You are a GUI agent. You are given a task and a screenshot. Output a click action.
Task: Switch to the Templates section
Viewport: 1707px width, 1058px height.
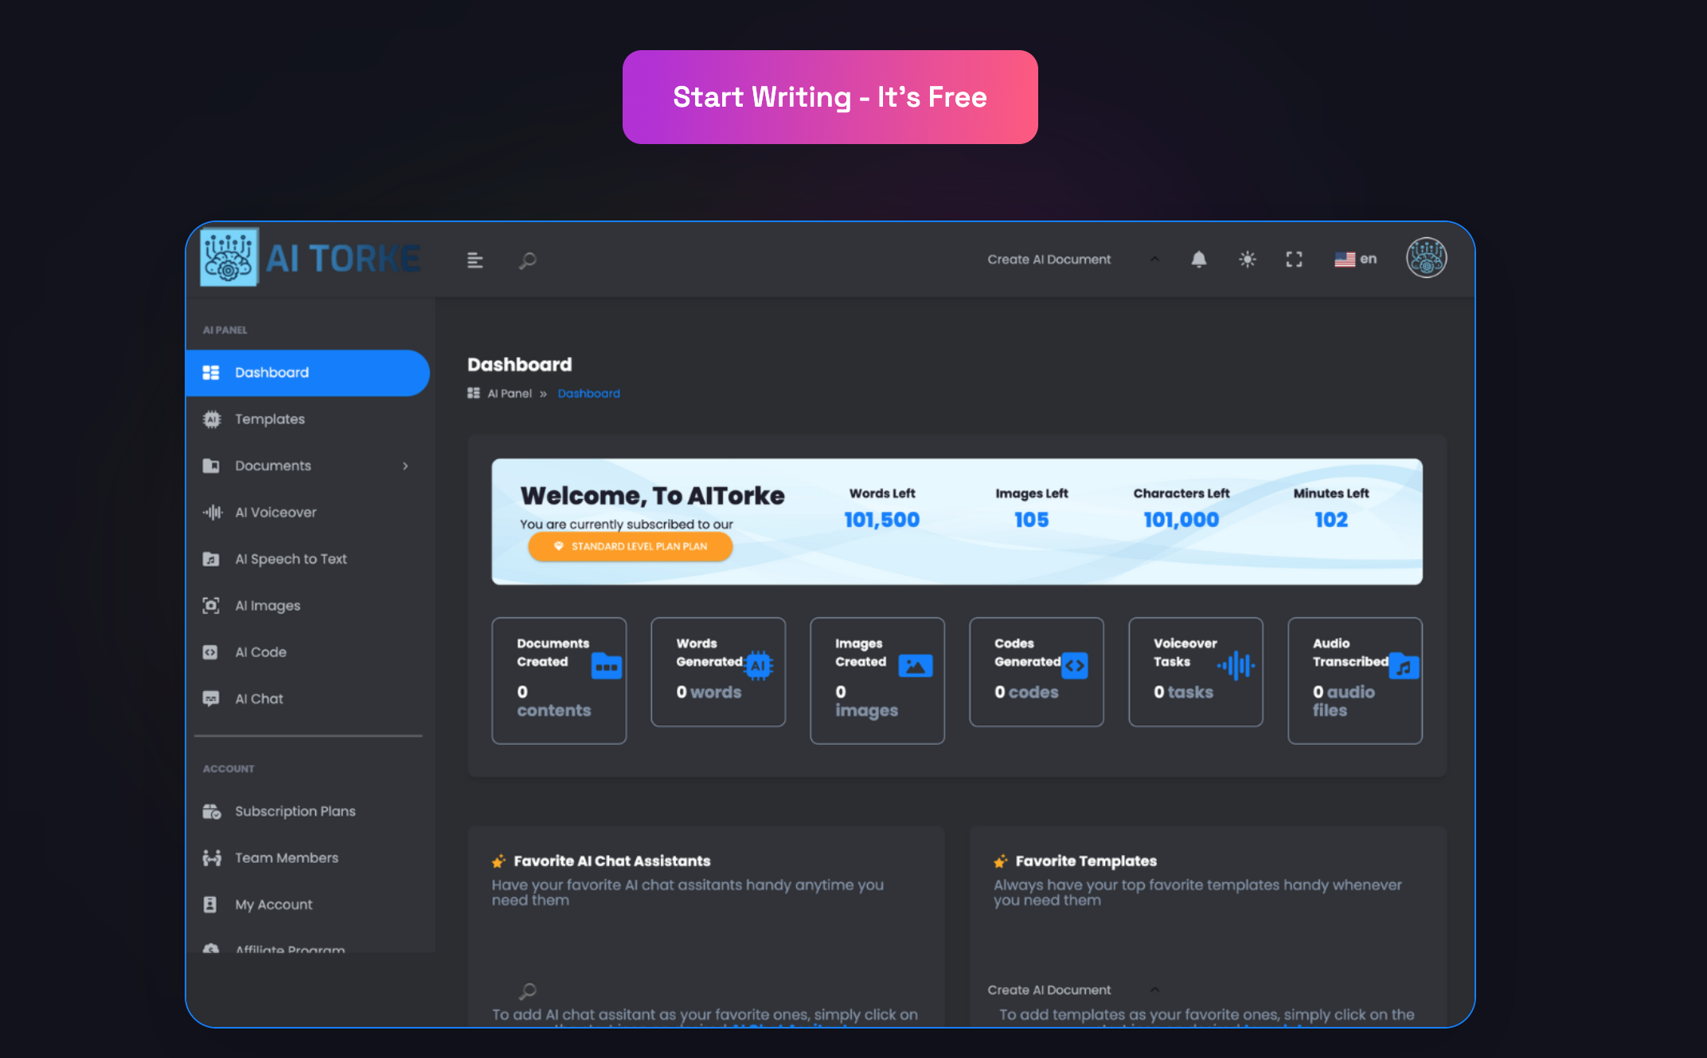click(x=269, y=419)
